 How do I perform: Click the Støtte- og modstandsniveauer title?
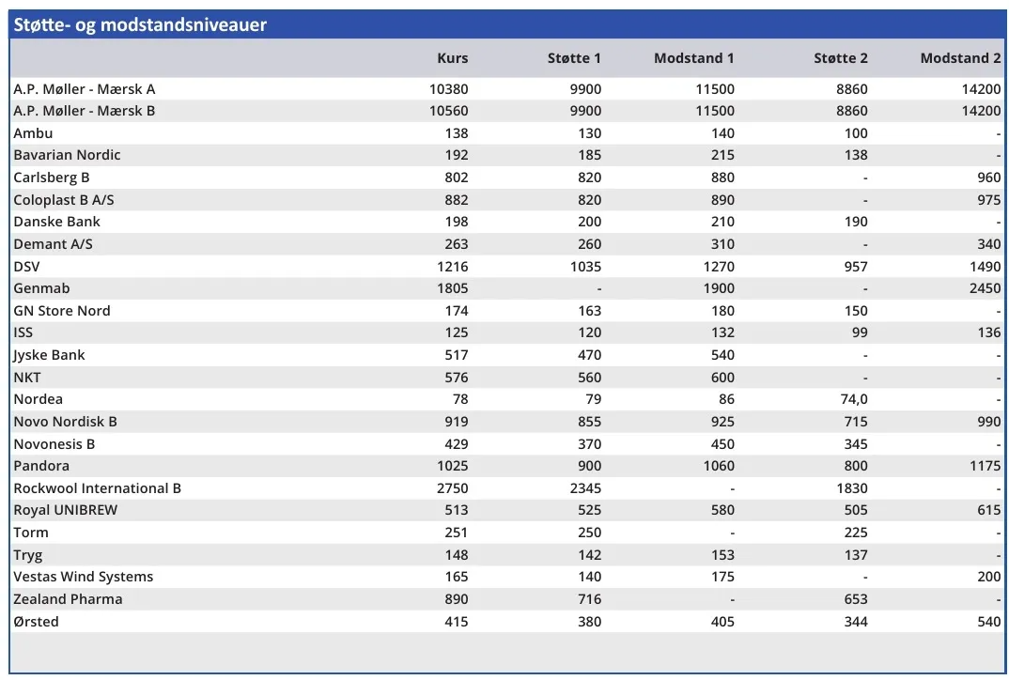pyautogui.click(x=140, y=25)
